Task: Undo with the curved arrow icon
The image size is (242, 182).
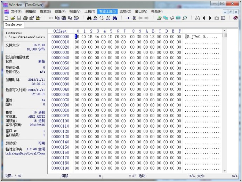Action: 51,18
